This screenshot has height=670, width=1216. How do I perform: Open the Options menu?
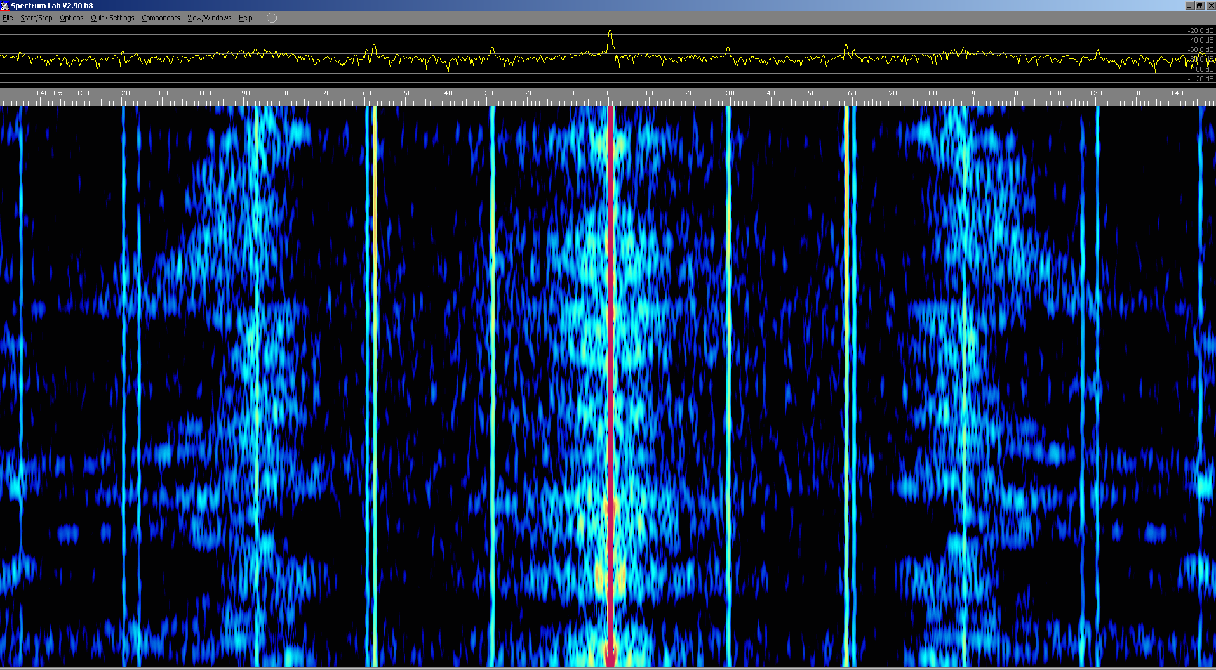click(71, 18)
